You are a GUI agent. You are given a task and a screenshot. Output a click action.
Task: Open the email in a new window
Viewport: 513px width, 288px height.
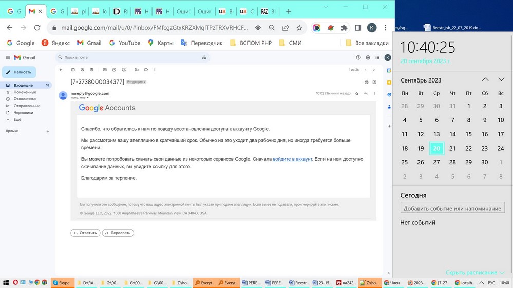(x=374, y=82)
